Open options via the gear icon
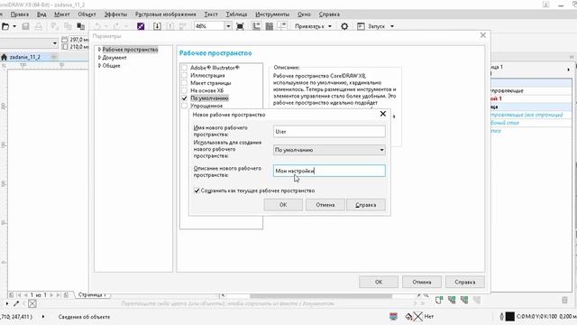Screen dimensions: 577x325 pos(344,26)
